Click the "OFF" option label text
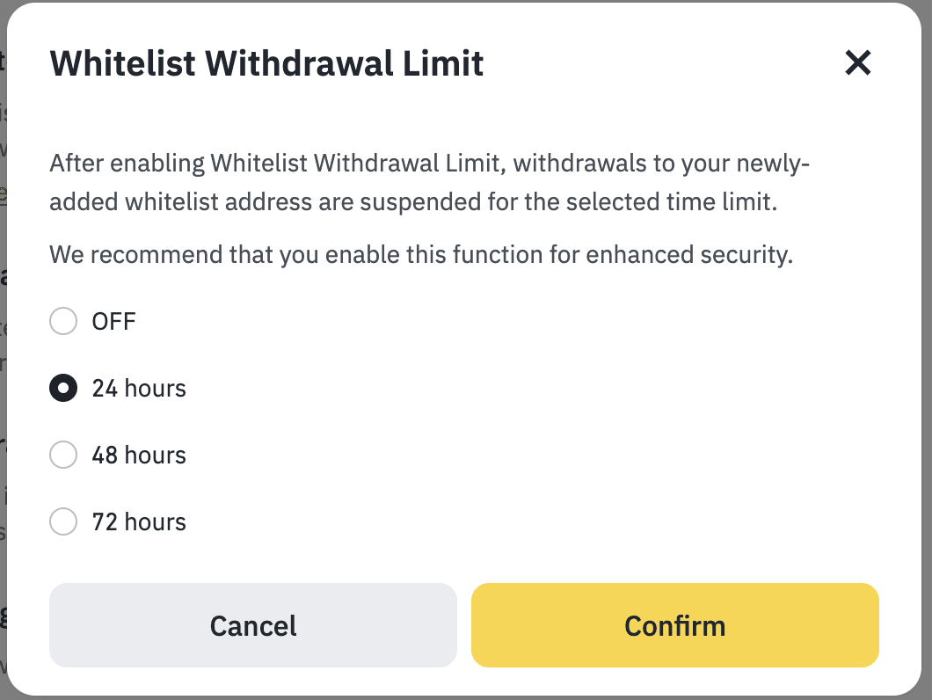The width and height of the screenshot is (932, 700). [x=114, y=322]
